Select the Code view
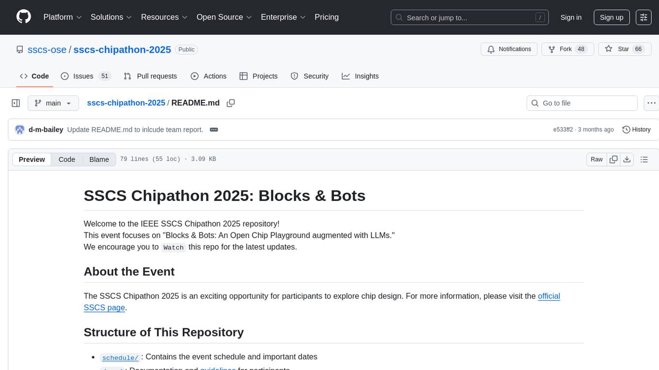659x370 pixels. pos(67,159)
